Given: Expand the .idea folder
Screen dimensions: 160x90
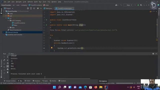Looking at the screenshot, I should (6, 13).
